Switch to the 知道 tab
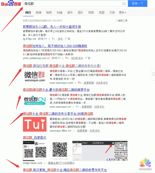Image resolution: width=155 pixels, height=173 pixels. [x=60, y=13]
